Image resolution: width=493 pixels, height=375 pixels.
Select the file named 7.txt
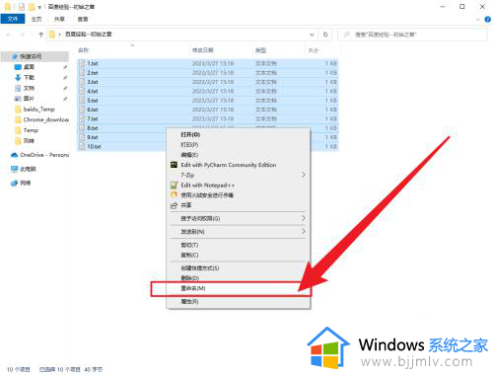coord(93,118)
